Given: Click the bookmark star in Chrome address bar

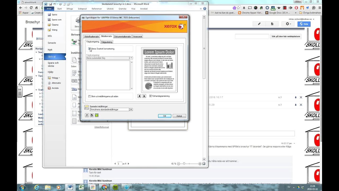Looking at the screenshot, I should [238, 8].
